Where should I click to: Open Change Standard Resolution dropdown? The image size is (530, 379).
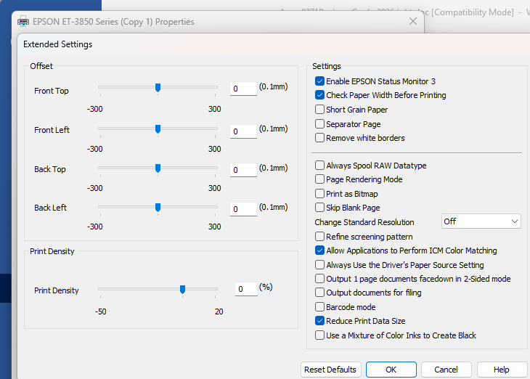[x=481, y=221]
